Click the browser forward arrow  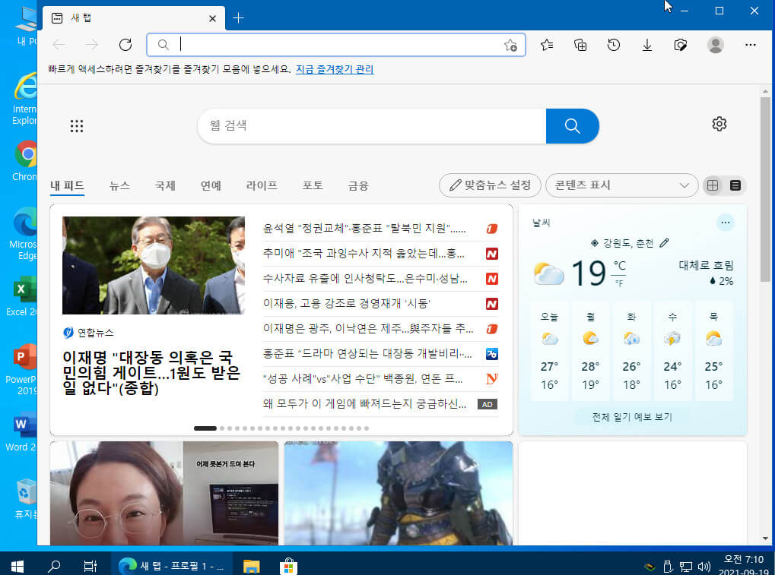(92, 45)
